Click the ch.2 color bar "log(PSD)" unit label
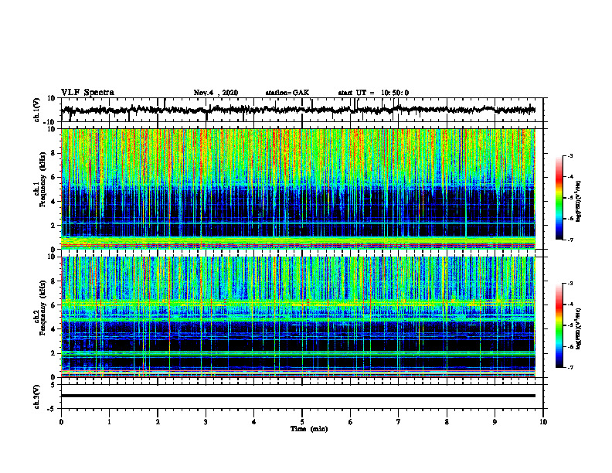Viewport: 612px width, 473px height. (x=579, y=328)
